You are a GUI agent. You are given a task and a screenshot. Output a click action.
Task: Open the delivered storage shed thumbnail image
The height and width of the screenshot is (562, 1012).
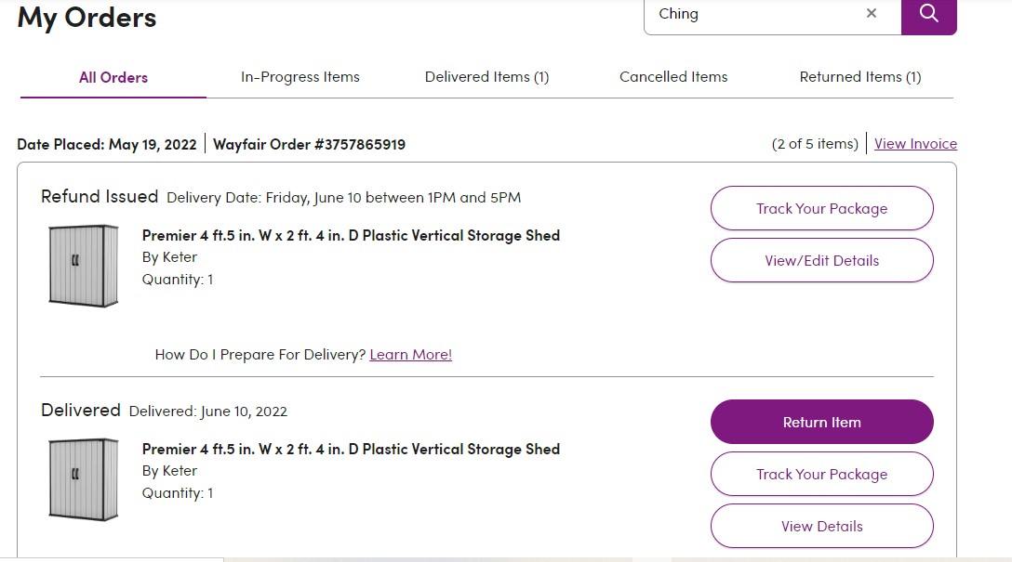point(84,479)
